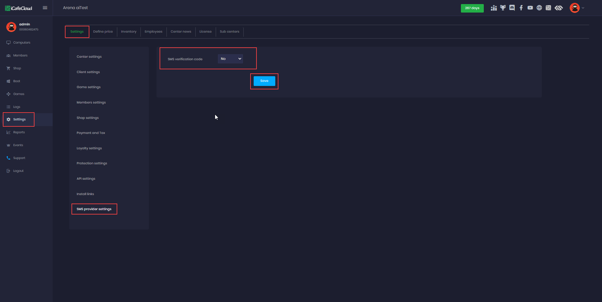Screen dimensions: 602x302
Task: Select Payment and Tax settings
Action: point(91,133)
